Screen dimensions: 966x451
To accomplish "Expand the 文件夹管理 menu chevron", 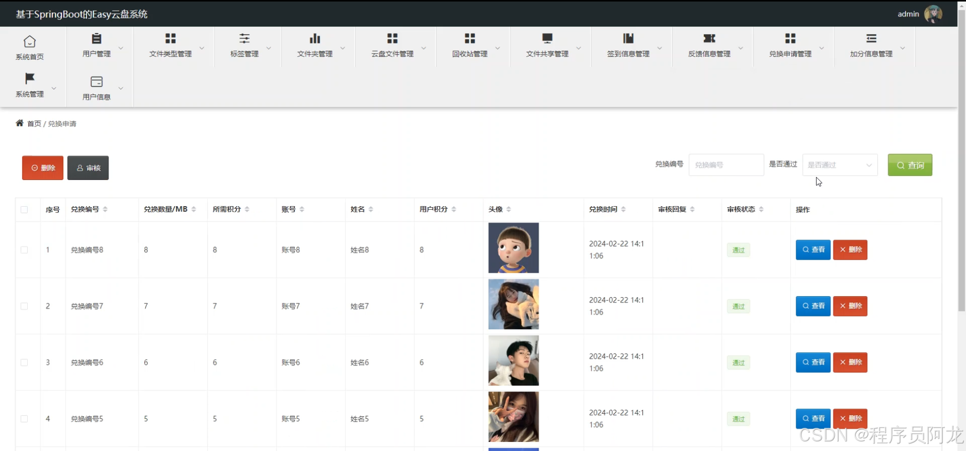I will tap(343, 48).
